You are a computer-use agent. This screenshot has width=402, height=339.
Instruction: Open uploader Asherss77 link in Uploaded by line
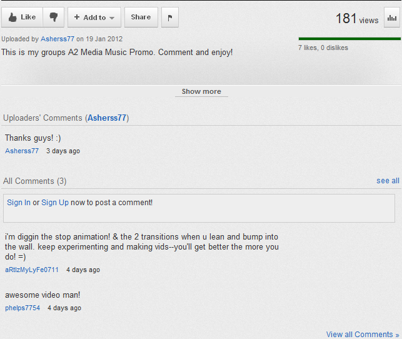tap(58, 39)
